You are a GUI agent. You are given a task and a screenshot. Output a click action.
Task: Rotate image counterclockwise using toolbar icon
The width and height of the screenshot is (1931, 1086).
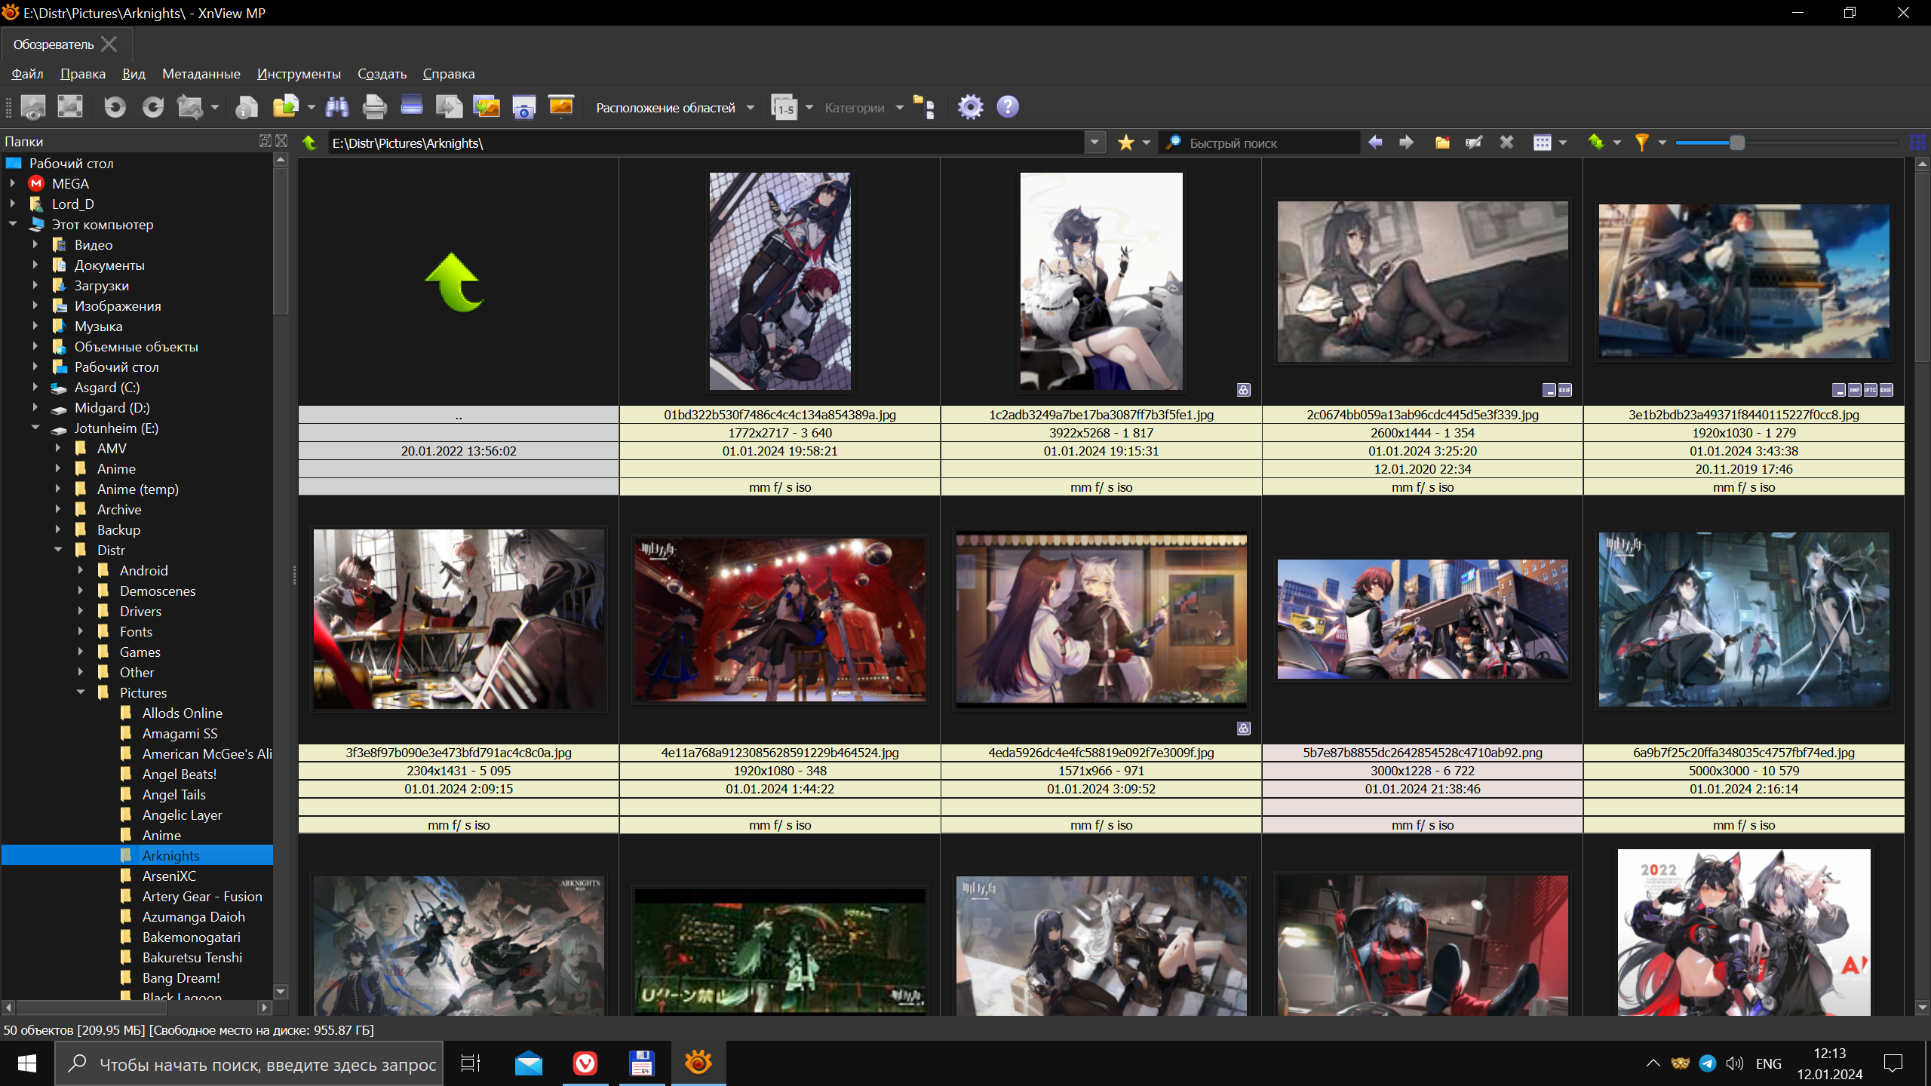point(115,107)
